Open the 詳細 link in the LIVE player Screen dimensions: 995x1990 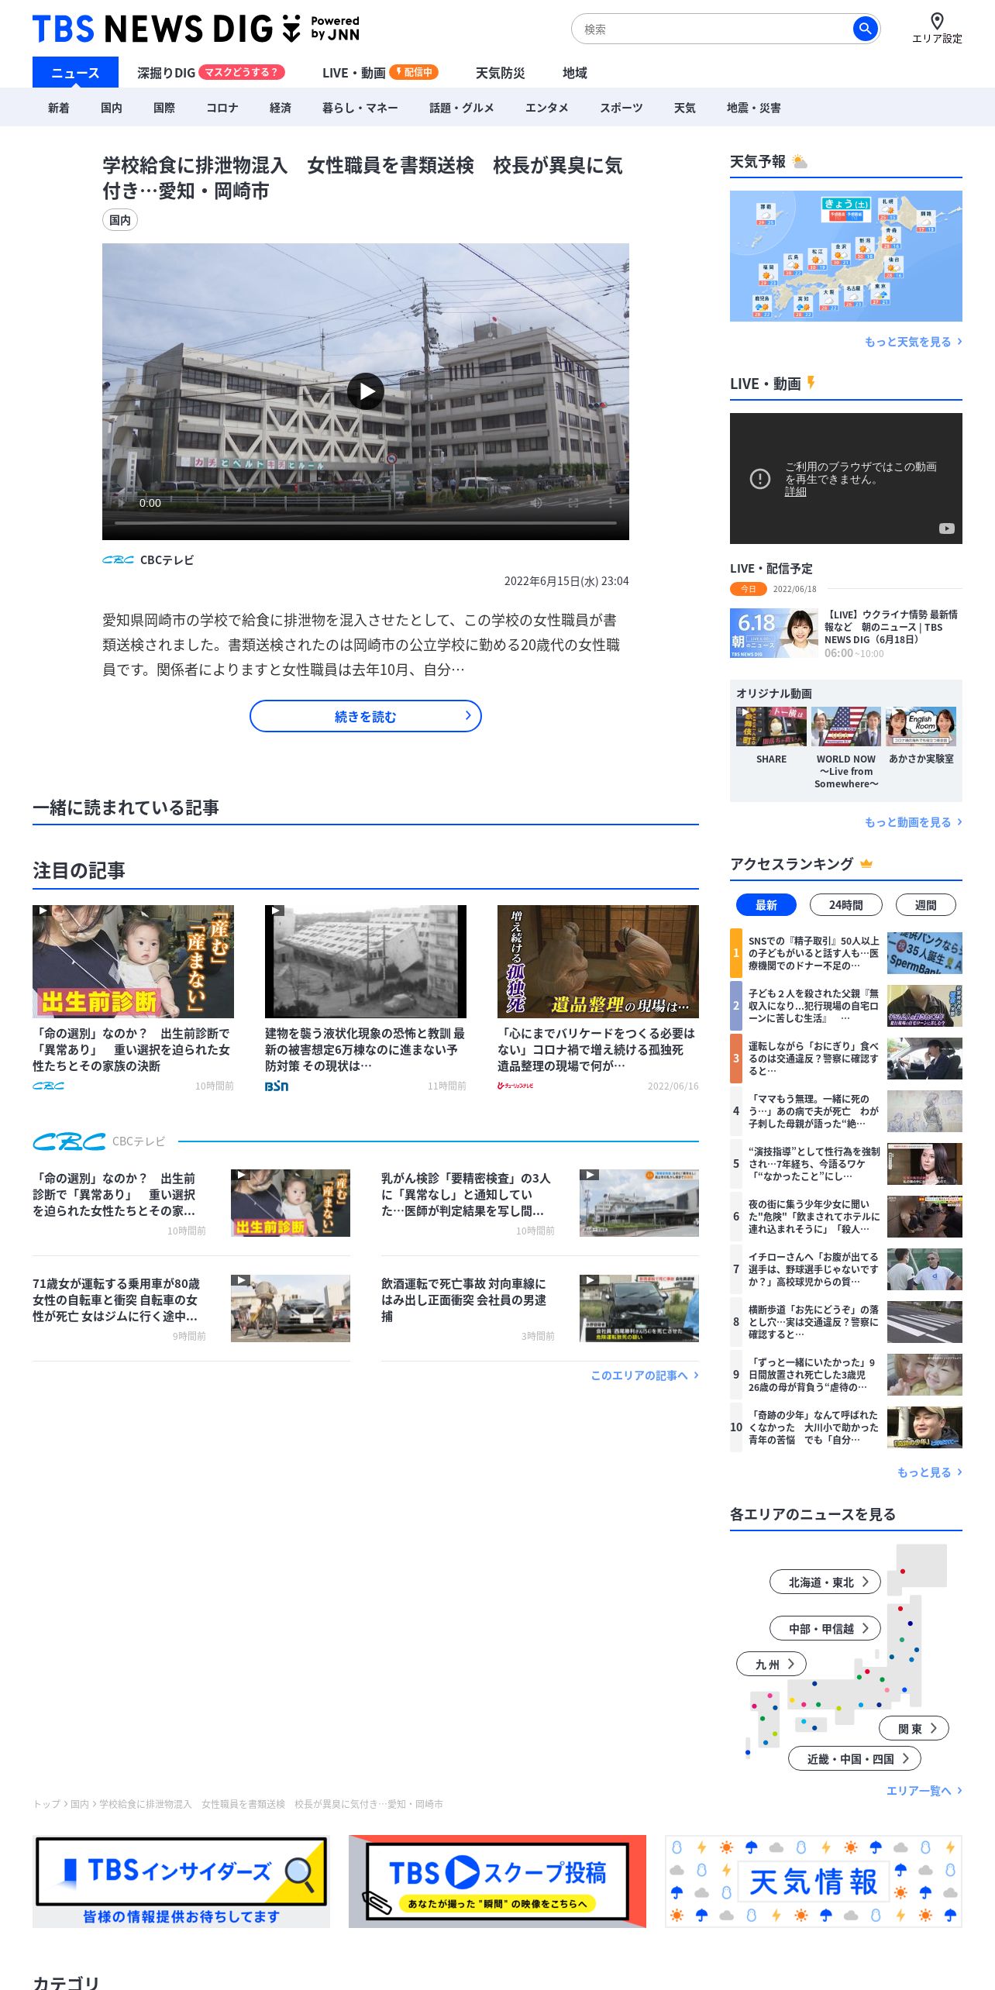coord(795,491)
